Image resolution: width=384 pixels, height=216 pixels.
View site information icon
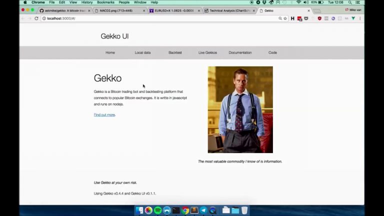pos(44,18)
